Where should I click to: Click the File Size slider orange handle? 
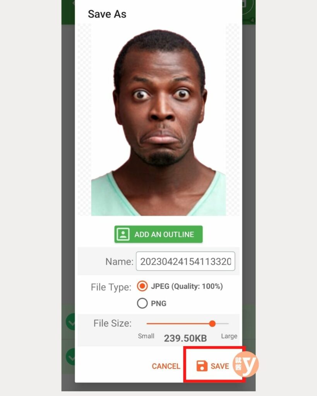click(x=212, y=324)
